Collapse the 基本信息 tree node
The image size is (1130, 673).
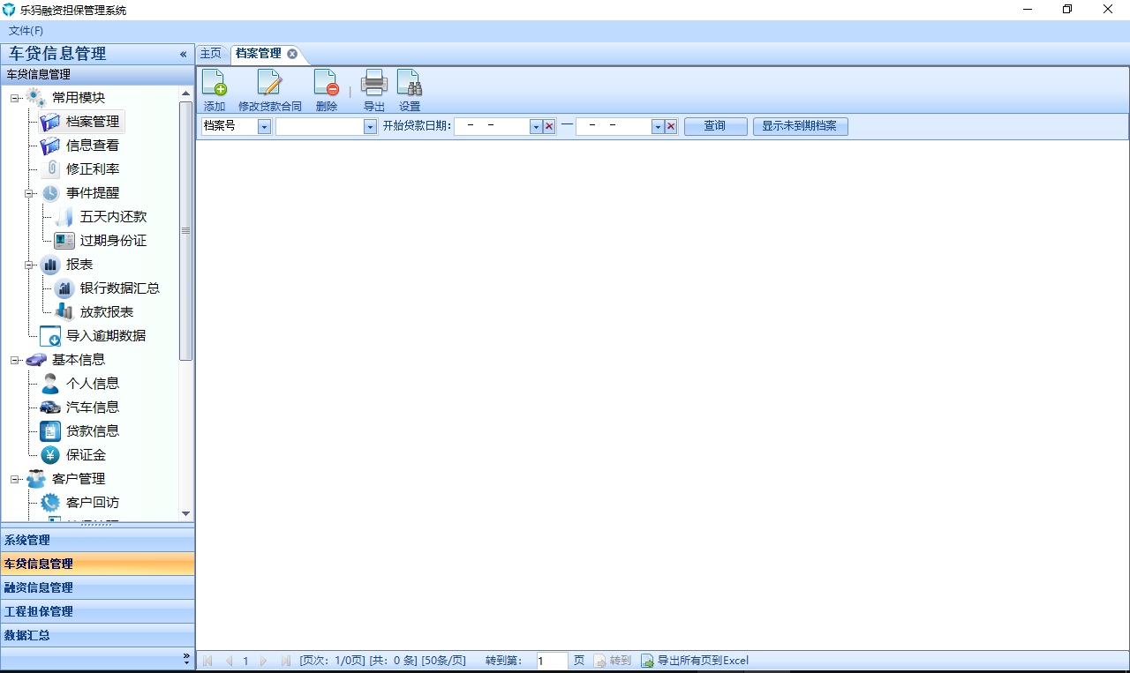click(x=15, y=360)
